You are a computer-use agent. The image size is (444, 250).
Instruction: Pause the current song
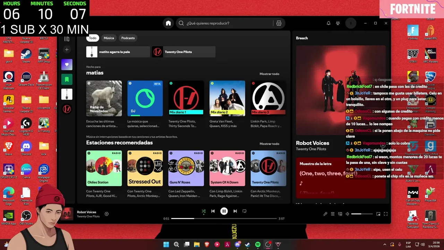tap(224, 211)
